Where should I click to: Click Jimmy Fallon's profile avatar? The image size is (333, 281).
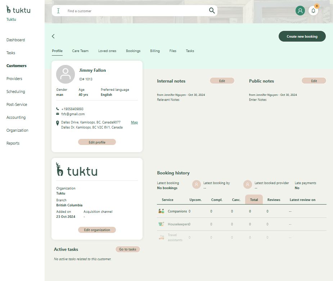pyautogui.click(x=66, y=74)
